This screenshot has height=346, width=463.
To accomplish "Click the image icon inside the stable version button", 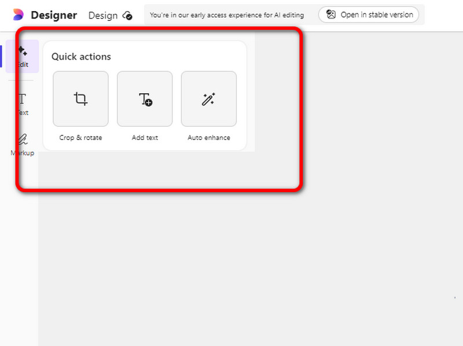I will point(331,15).
